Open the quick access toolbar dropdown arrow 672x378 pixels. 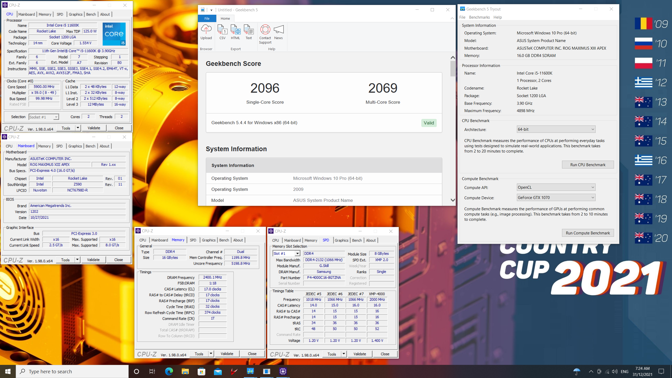[x=211, y=10]
